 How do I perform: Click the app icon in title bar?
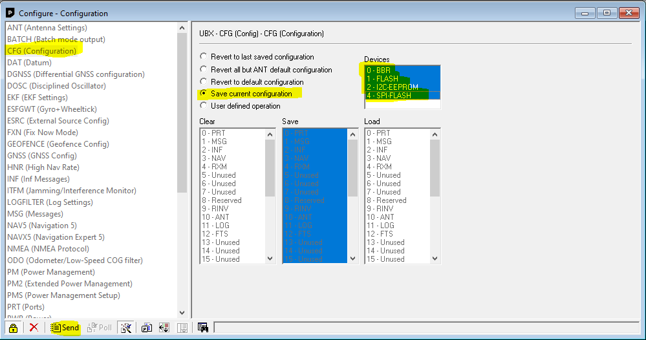click(x=10, y=13)
